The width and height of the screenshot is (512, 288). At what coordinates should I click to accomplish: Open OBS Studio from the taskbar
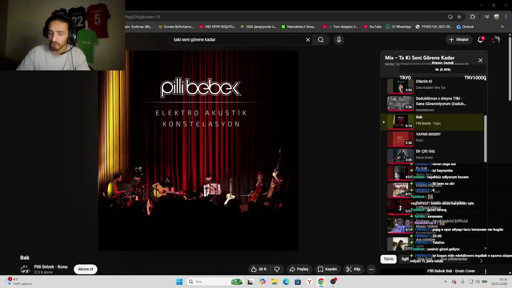333,282
